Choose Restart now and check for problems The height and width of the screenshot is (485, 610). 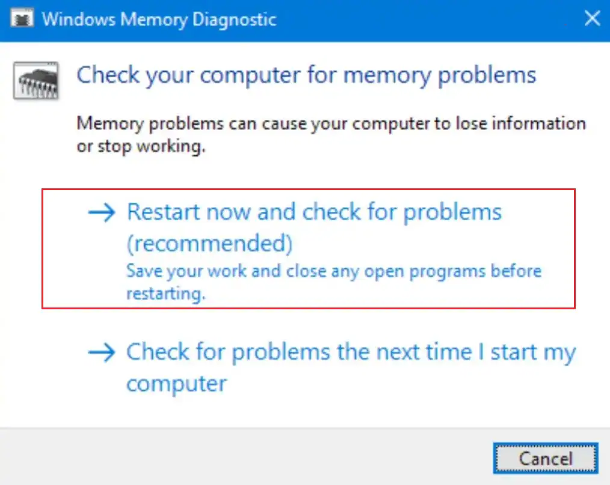pyautogui.click(x=314, y=212)
